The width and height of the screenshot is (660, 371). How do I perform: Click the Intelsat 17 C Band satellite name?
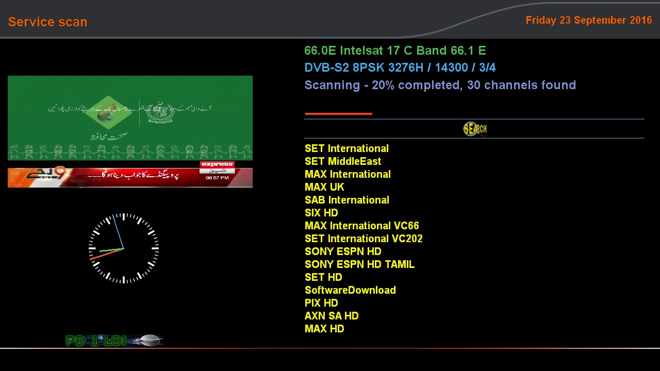pyautogui.click(x=395, y=50)
